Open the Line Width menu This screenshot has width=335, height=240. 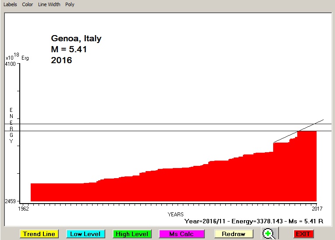[49, 4]
